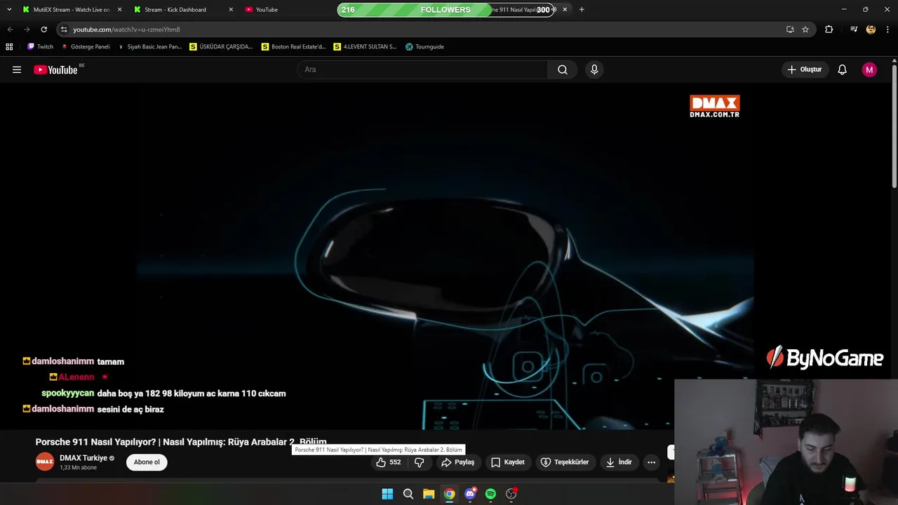Open Chrome profile avatar
898x505 pixels.
click(871, 29)
